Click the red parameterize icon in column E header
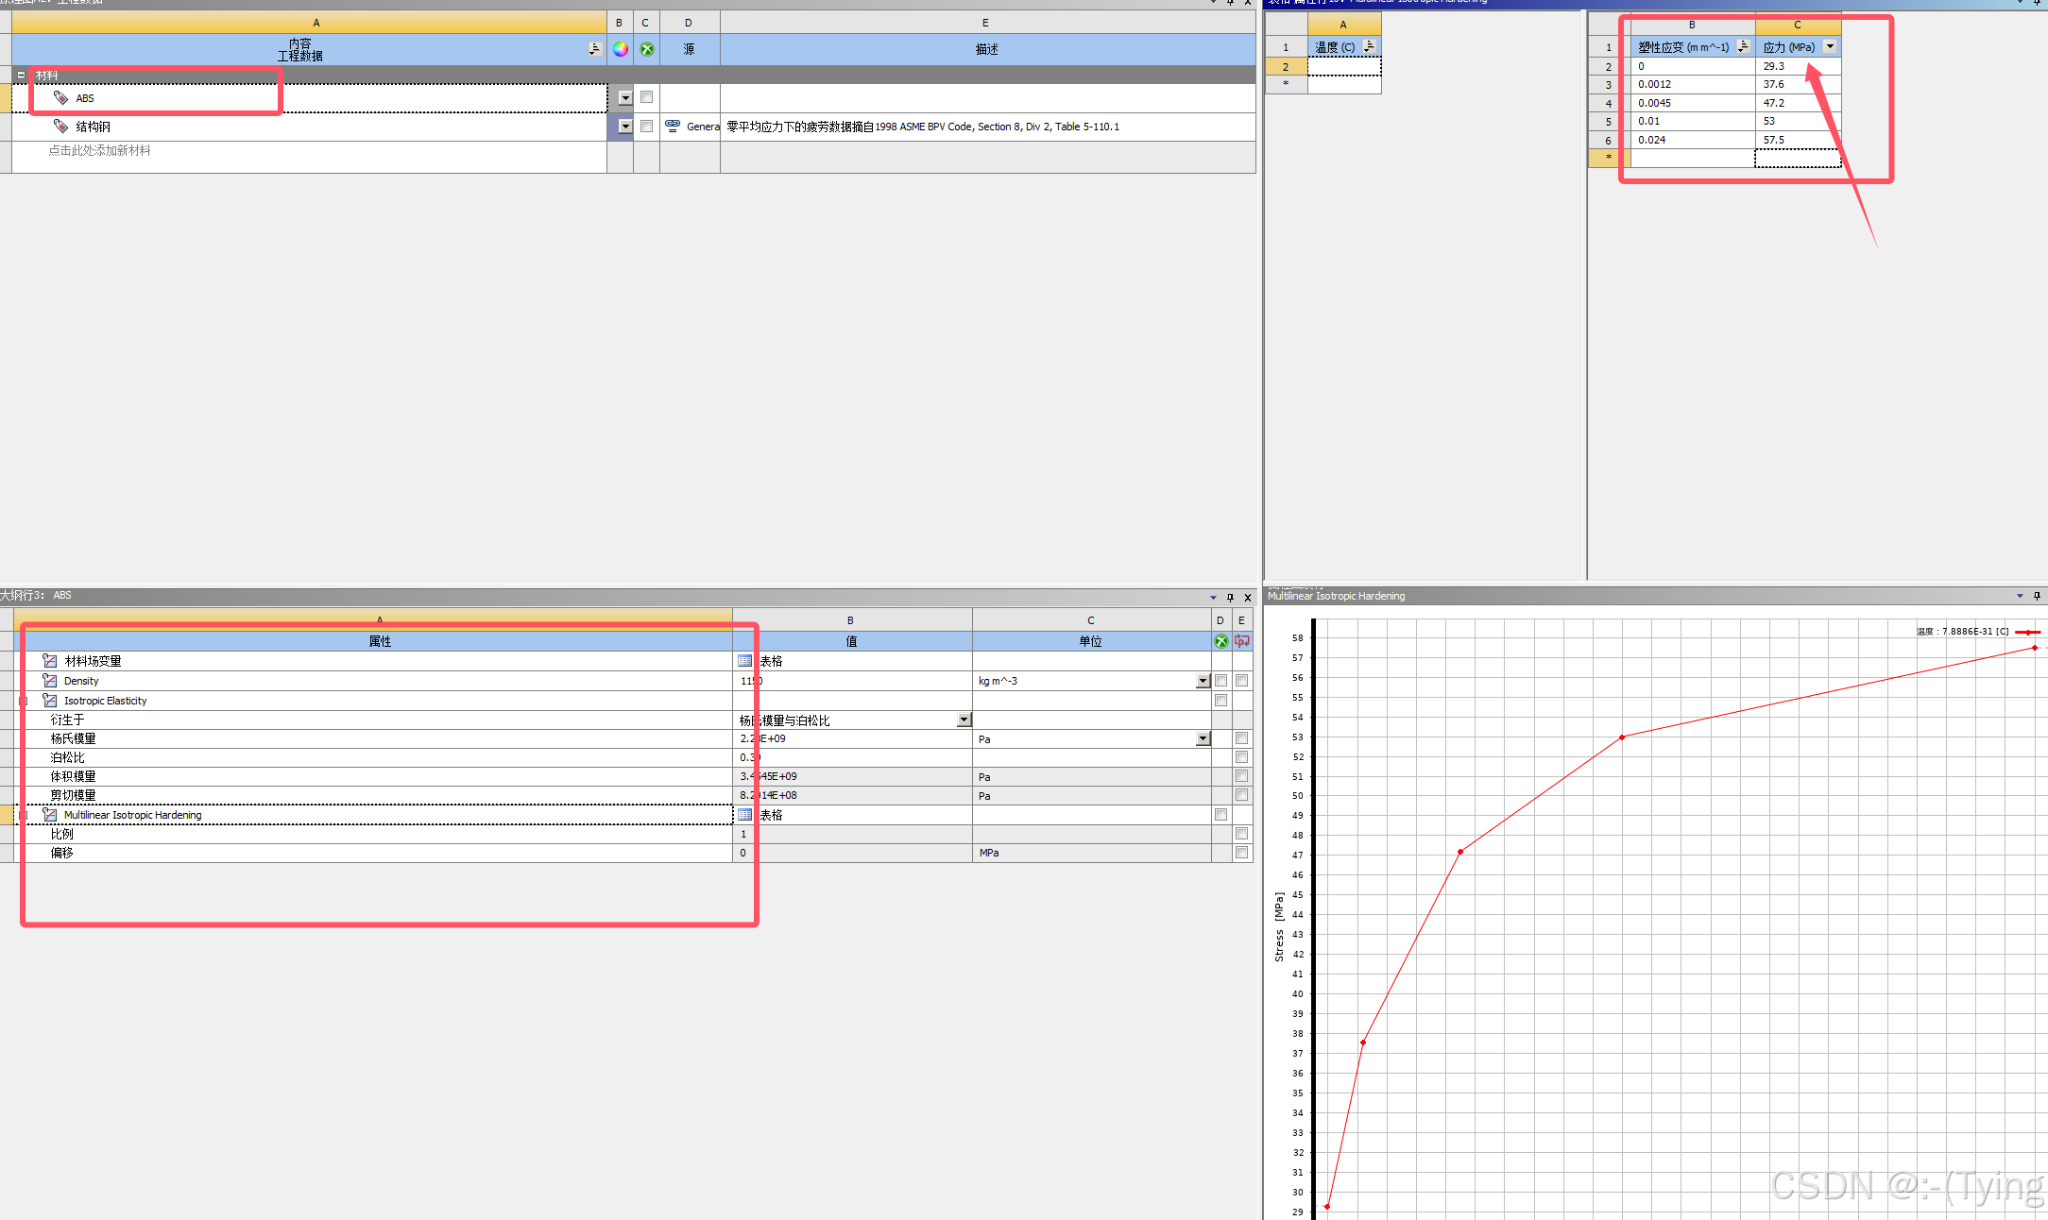The height and width of the screenshot is (1220, 2048). point(1242,641)
